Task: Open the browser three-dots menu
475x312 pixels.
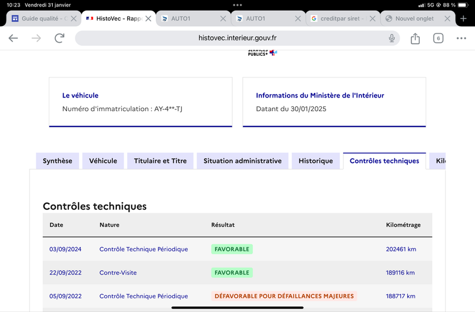Action: 461,38
